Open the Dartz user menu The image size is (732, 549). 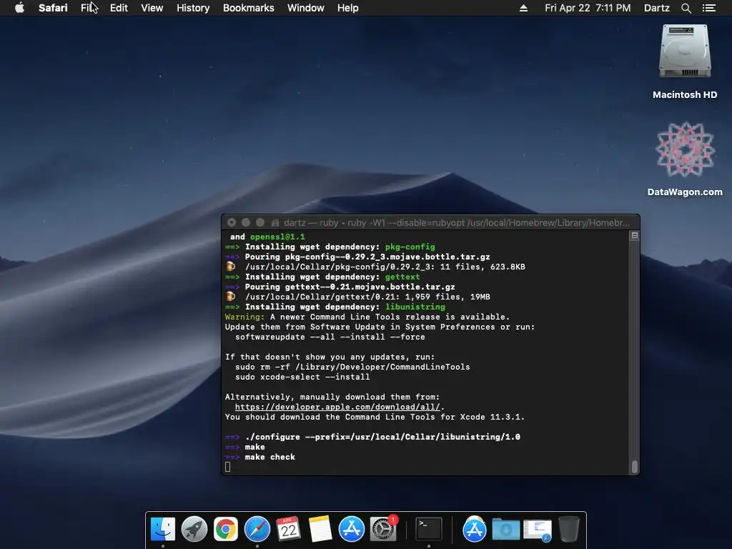point(656,8)
